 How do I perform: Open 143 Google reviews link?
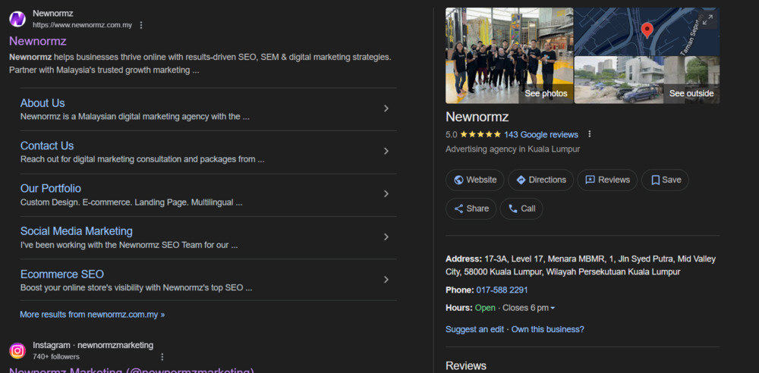click(540, 134)
